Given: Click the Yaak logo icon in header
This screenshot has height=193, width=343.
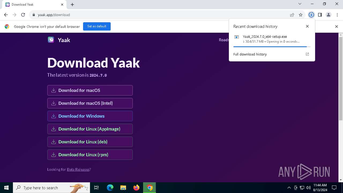Looking at the screenshot, I should (51, 40).
